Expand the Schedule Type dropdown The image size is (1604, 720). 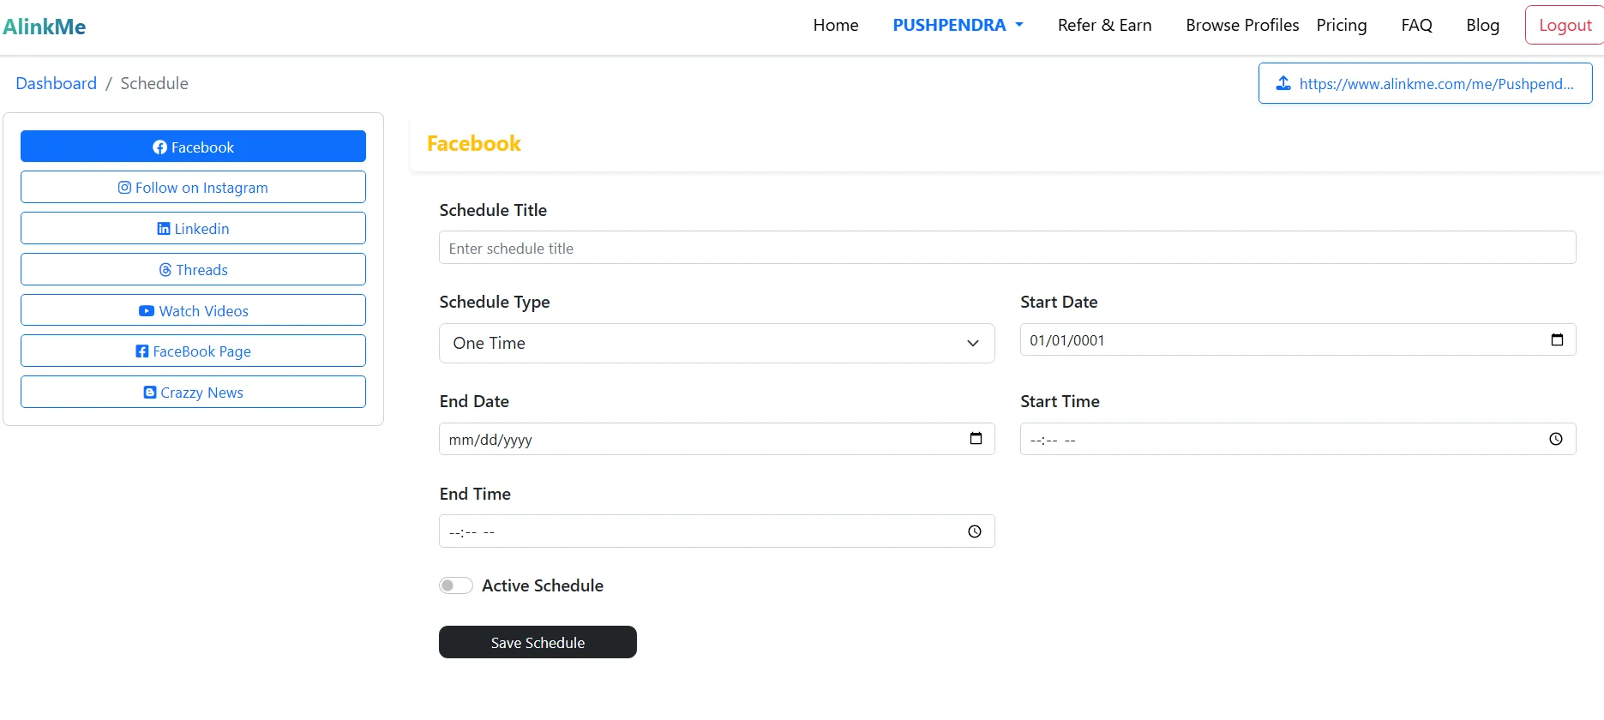[717, 343]
